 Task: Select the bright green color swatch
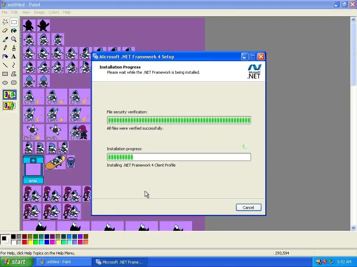coord(36,242)
